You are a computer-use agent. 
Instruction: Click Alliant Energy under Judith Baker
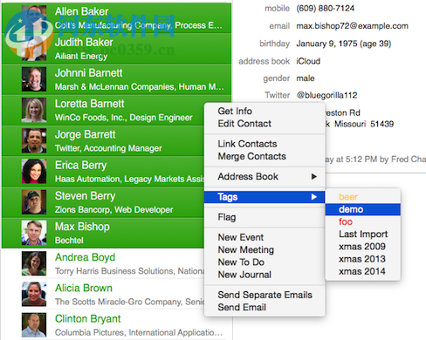pos(81,56)
